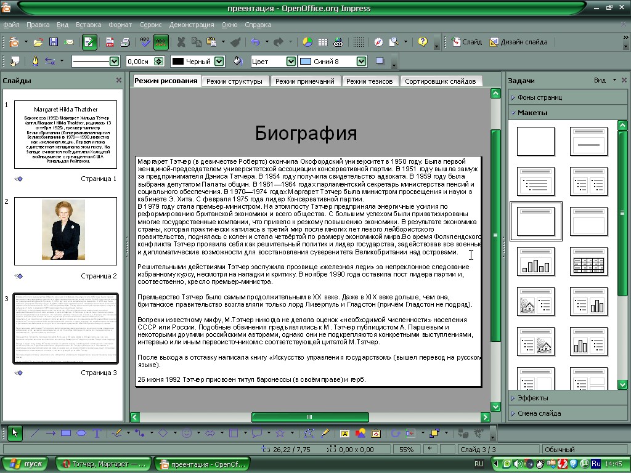The width and height of the screenshot is (631, 473).
Task: Paste clipboard contents with the toolbar icon
Action: coord(211,42)
